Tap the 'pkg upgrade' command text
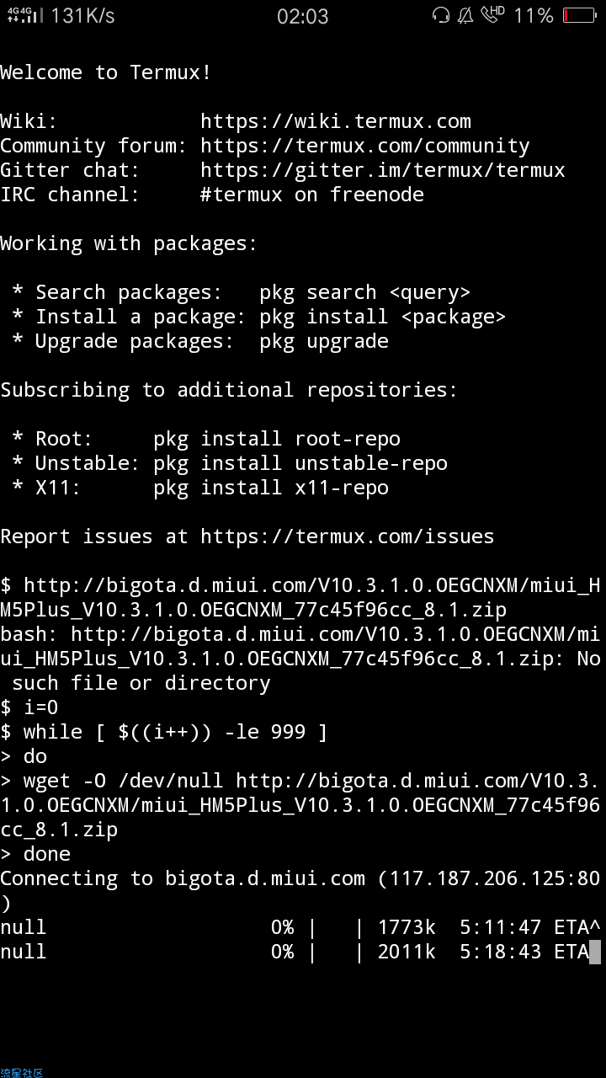This screenshot has height=1078, width=606. (x=324, y=341)
